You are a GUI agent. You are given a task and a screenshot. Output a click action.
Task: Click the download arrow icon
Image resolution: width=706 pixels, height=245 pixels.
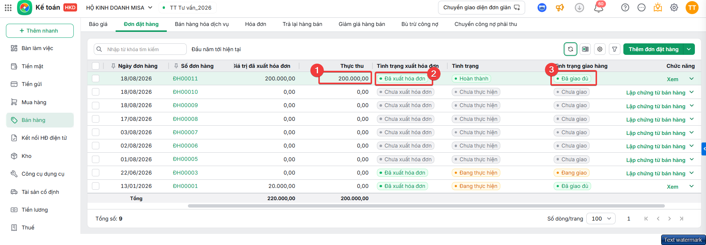pyautogui.click(x=579, y=7)
